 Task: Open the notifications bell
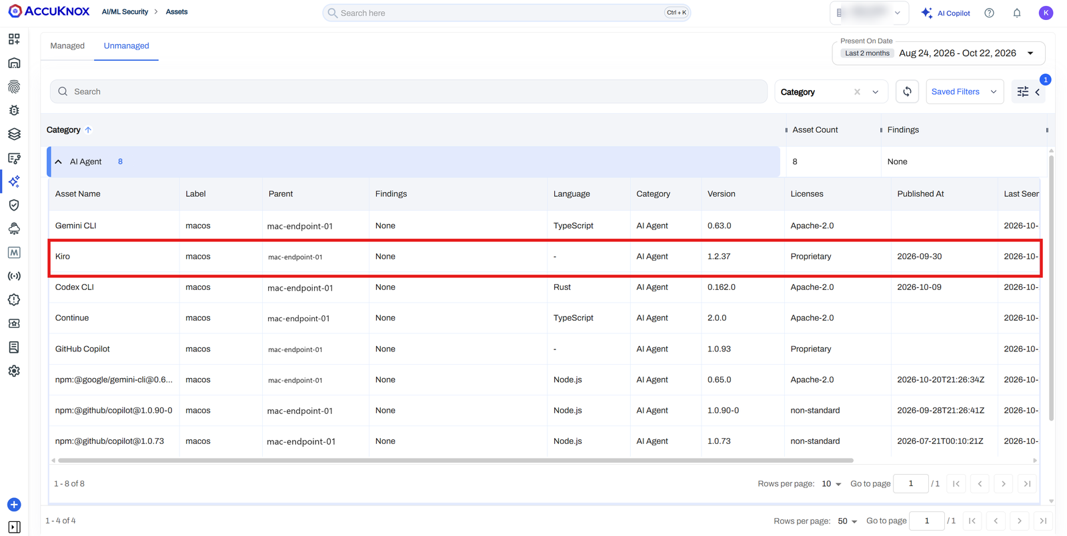(x=1017, y=13)
